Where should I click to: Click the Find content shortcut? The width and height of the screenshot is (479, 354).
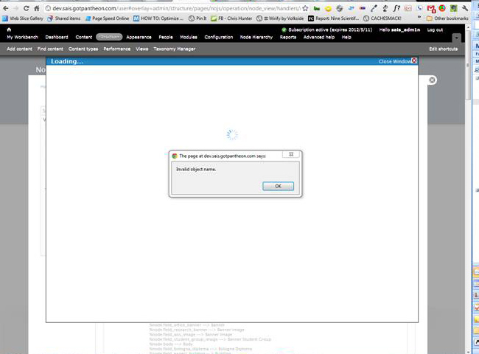click(50, 49)
